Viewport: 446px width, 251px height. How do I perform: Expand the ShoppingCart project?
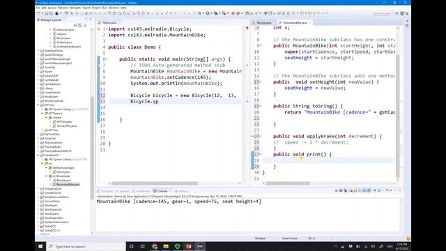coord(38,189)
